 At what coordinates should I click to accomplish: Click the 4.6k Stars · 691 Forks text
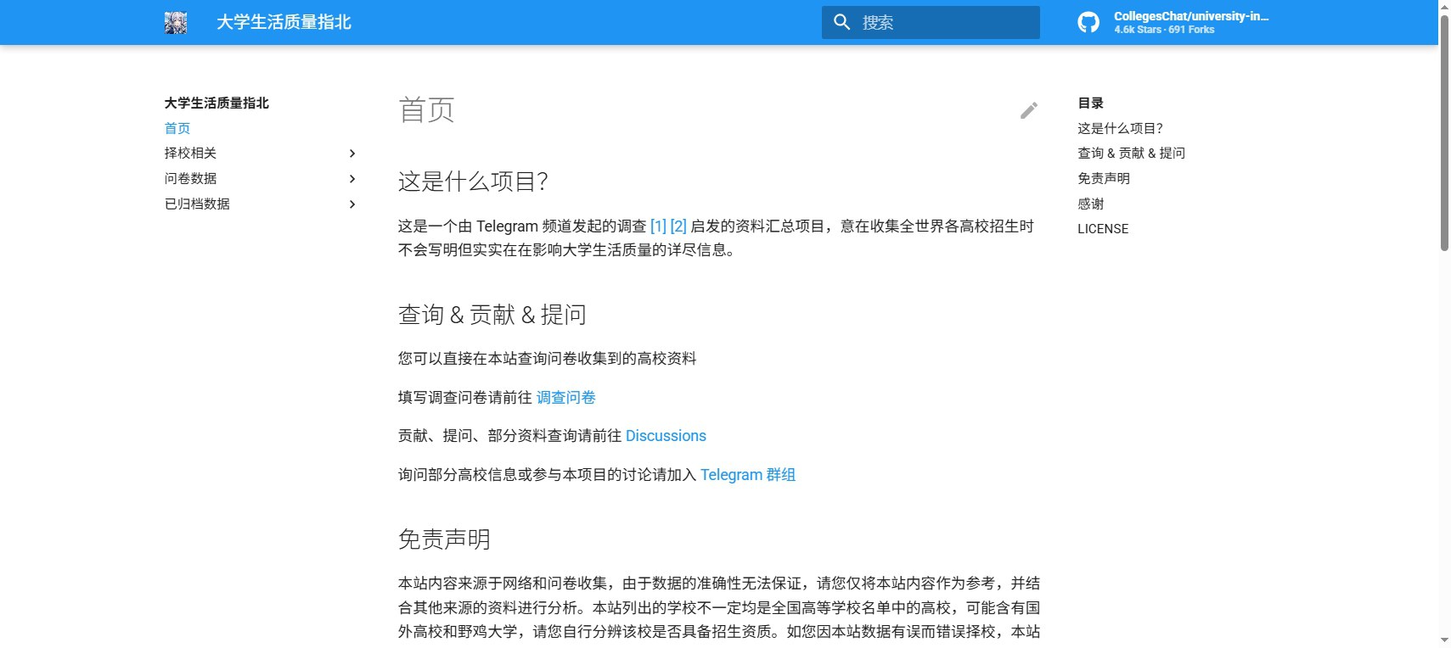(1164, 30)
